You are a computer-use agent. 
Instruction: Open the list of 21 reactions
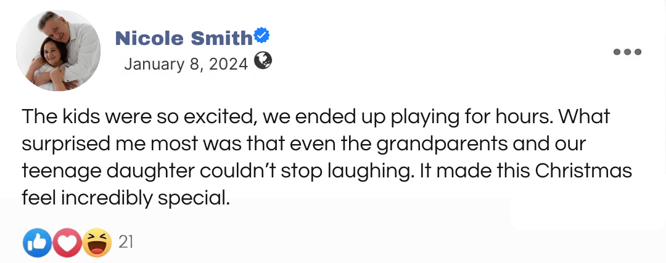[x=126, y=242]
